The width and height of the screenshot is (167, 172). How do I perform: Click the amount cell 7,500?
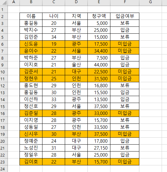[99, 58]
